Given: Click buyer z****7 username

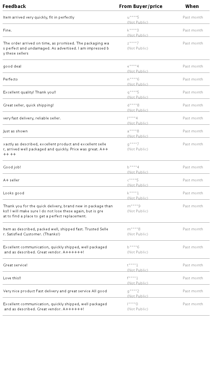Looking at the screenshot, I should click(133, 43).
